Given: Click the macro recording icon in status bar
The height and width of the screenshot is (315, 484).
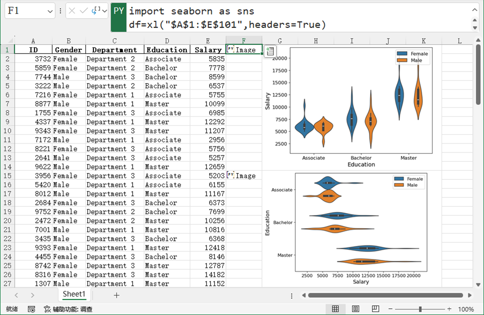Looking at the screenshot, I should (x=31, y=309).
